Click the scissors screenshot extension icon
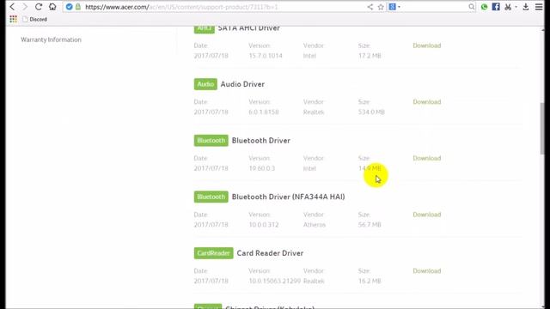The width and height of the screenshot is (550, 309). pos(508,7)
